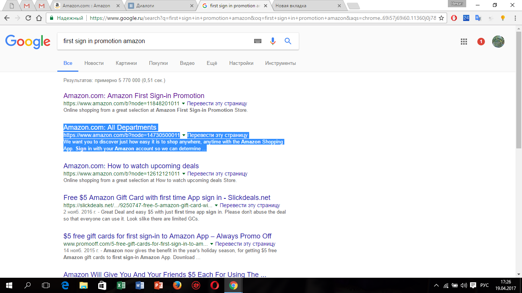
Task: View secure site info padlock
Action: (x=52, y=18)
